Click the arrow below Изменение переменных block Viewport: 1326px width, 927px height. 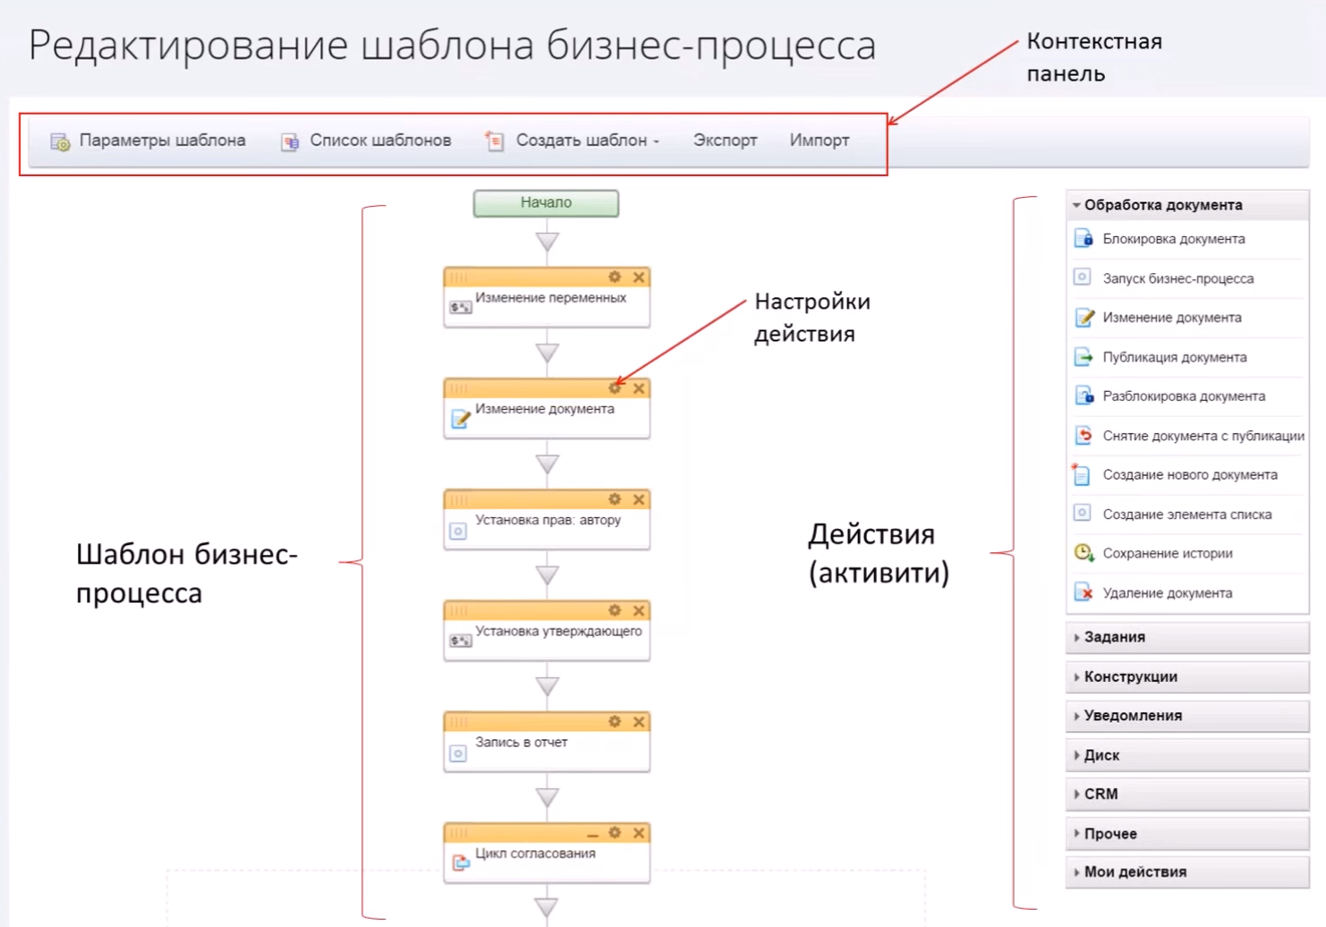548,353
